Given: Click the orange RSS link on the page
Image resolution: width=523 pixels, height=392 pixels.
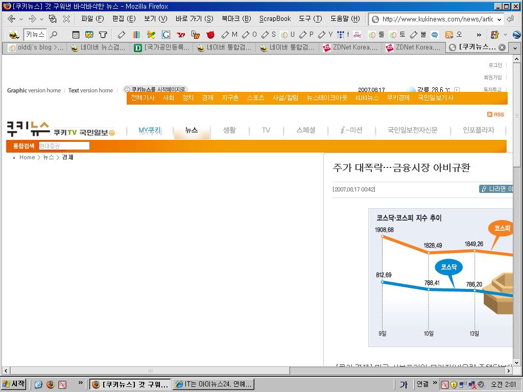Looking at the screenshot, I should (495, 114).
